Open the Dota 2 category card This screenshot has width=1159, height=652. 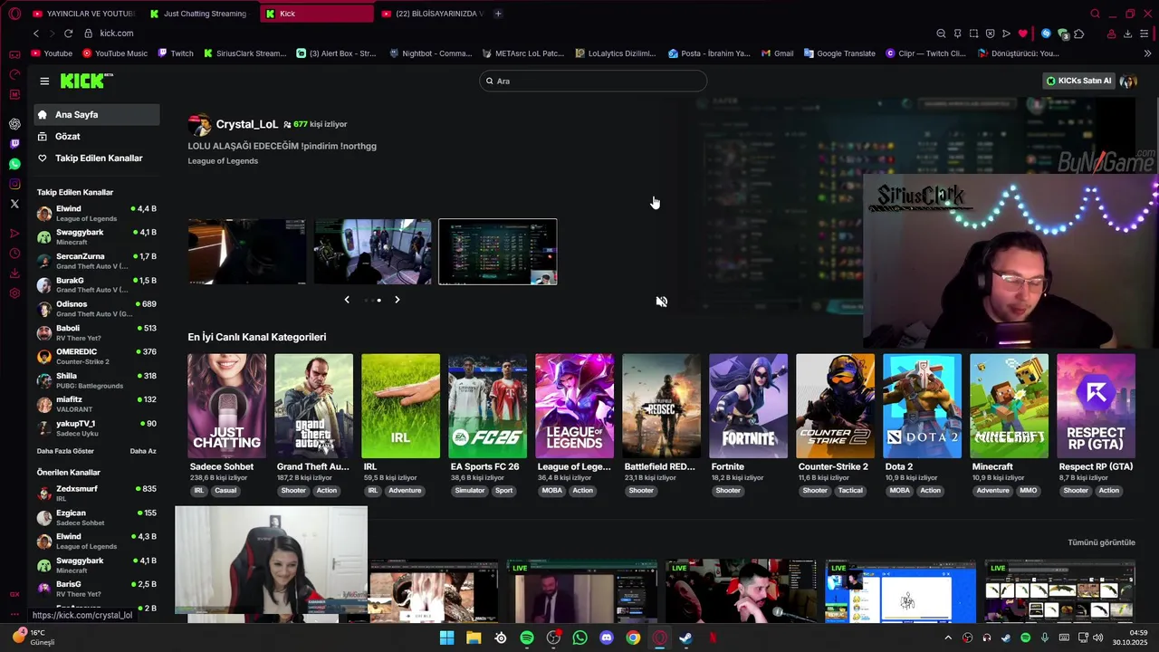pos(922,406)
